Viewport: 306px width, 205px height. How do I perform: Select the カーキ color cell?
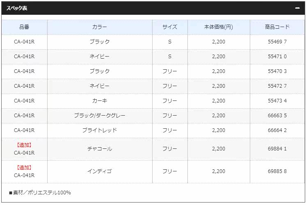click(100, 101)
